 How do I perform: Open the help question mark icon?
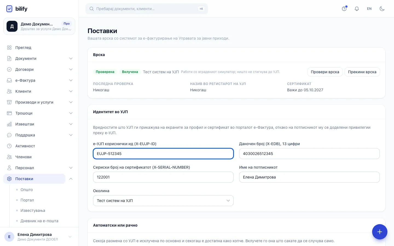point(344,9)
